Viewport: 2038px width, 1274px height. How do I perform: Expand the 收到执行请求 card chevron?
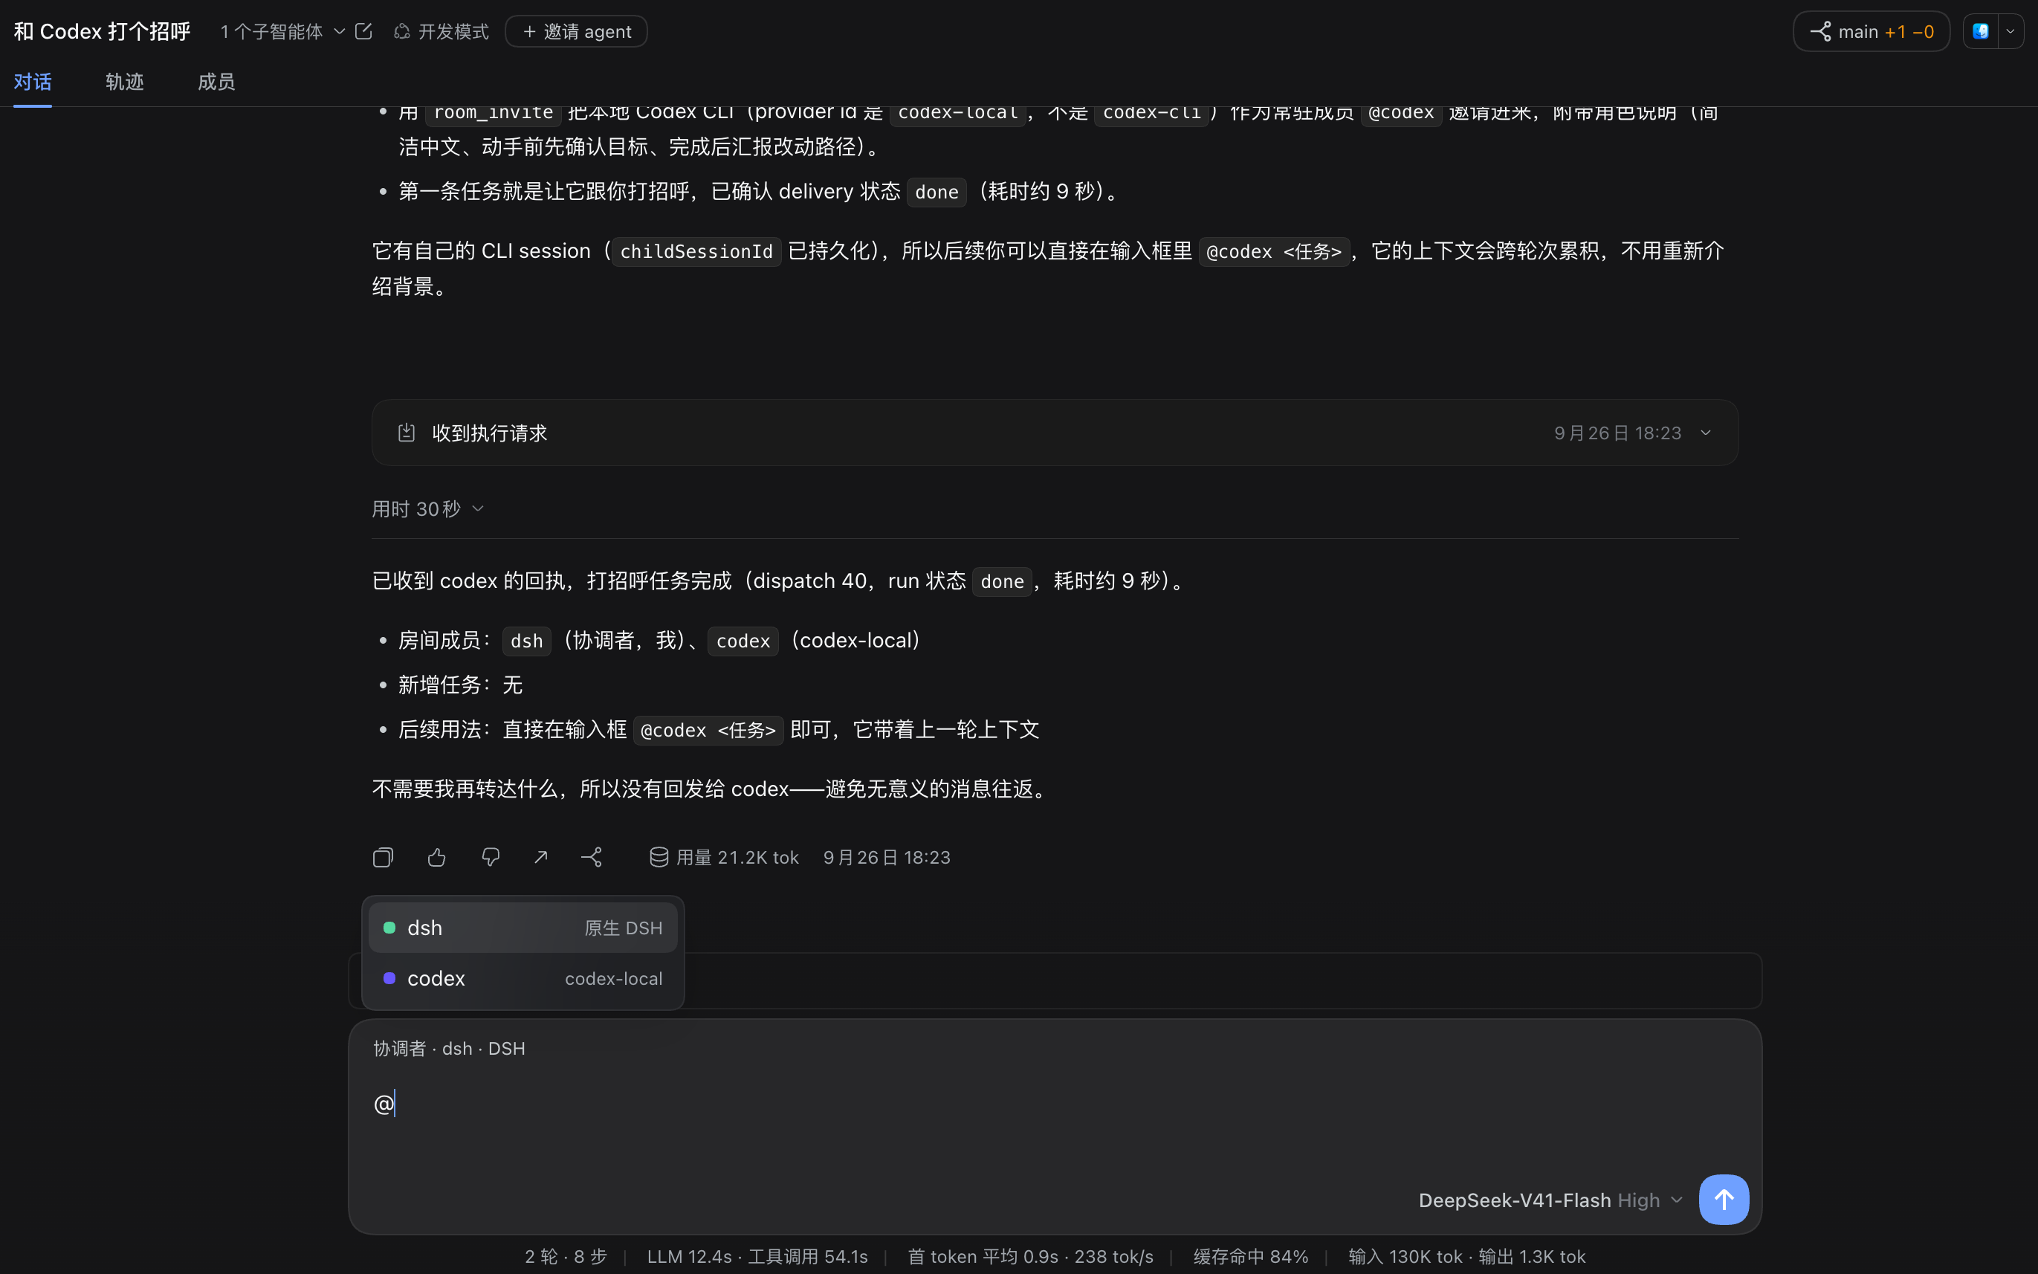pos(1706,433)
